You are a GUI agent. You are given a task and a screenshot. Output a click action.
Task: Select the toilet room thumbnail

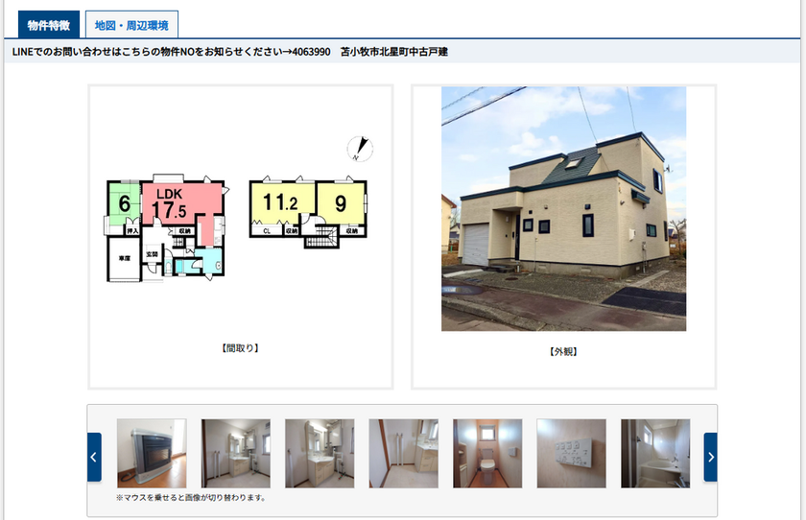[487, 454]
